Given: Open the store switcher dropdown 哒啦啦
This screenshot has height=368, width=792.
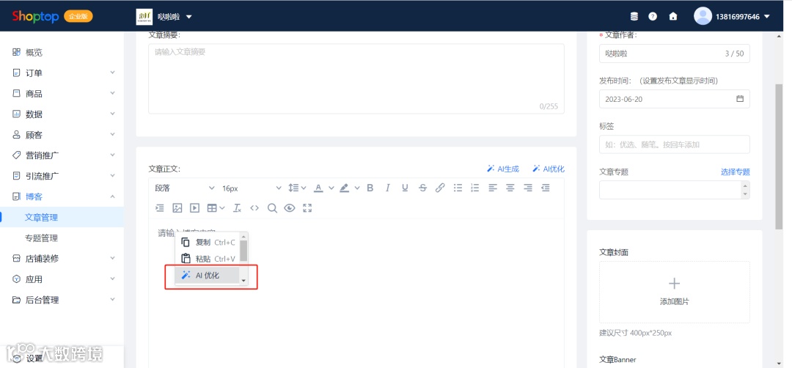Looking at the screenshot, I should (165, 17).
